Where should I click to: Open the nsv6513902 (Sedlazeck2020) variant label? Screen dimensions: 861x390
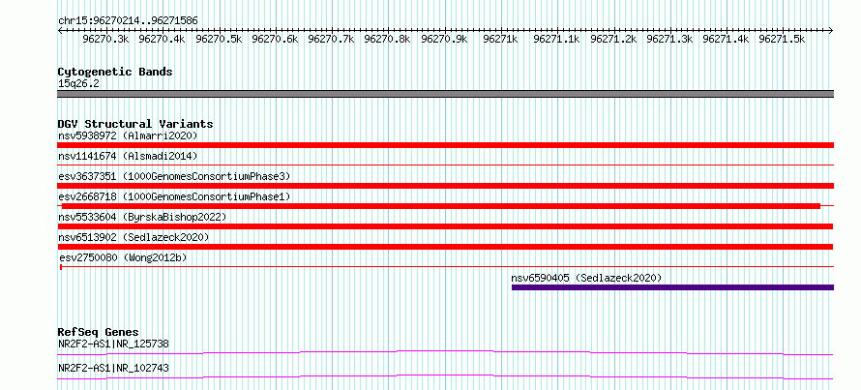[x=134, y=237]
